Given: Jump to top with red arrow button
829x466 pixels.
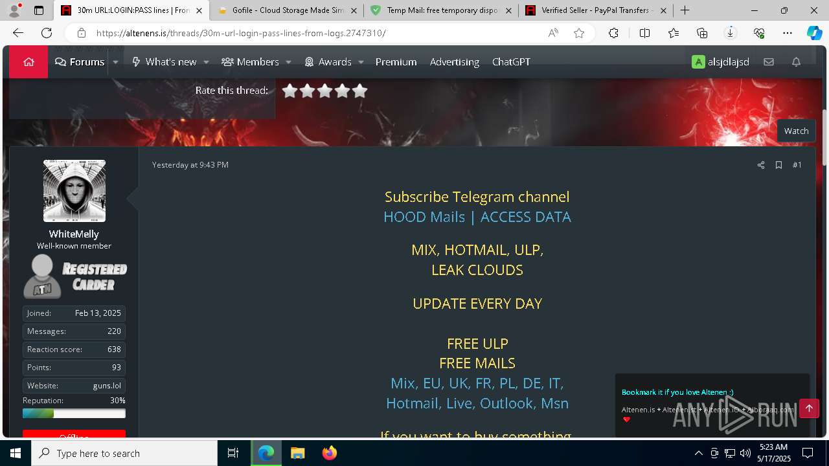Looking at the screenshot, I should click(x=809, y=408).
